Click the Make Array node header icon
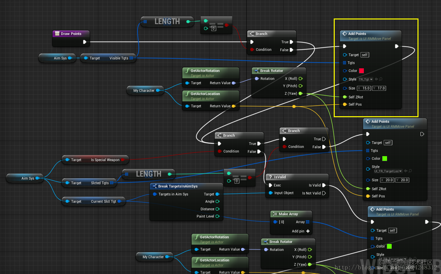This screenshot has width=441, height=274. (x=275, y=214)
